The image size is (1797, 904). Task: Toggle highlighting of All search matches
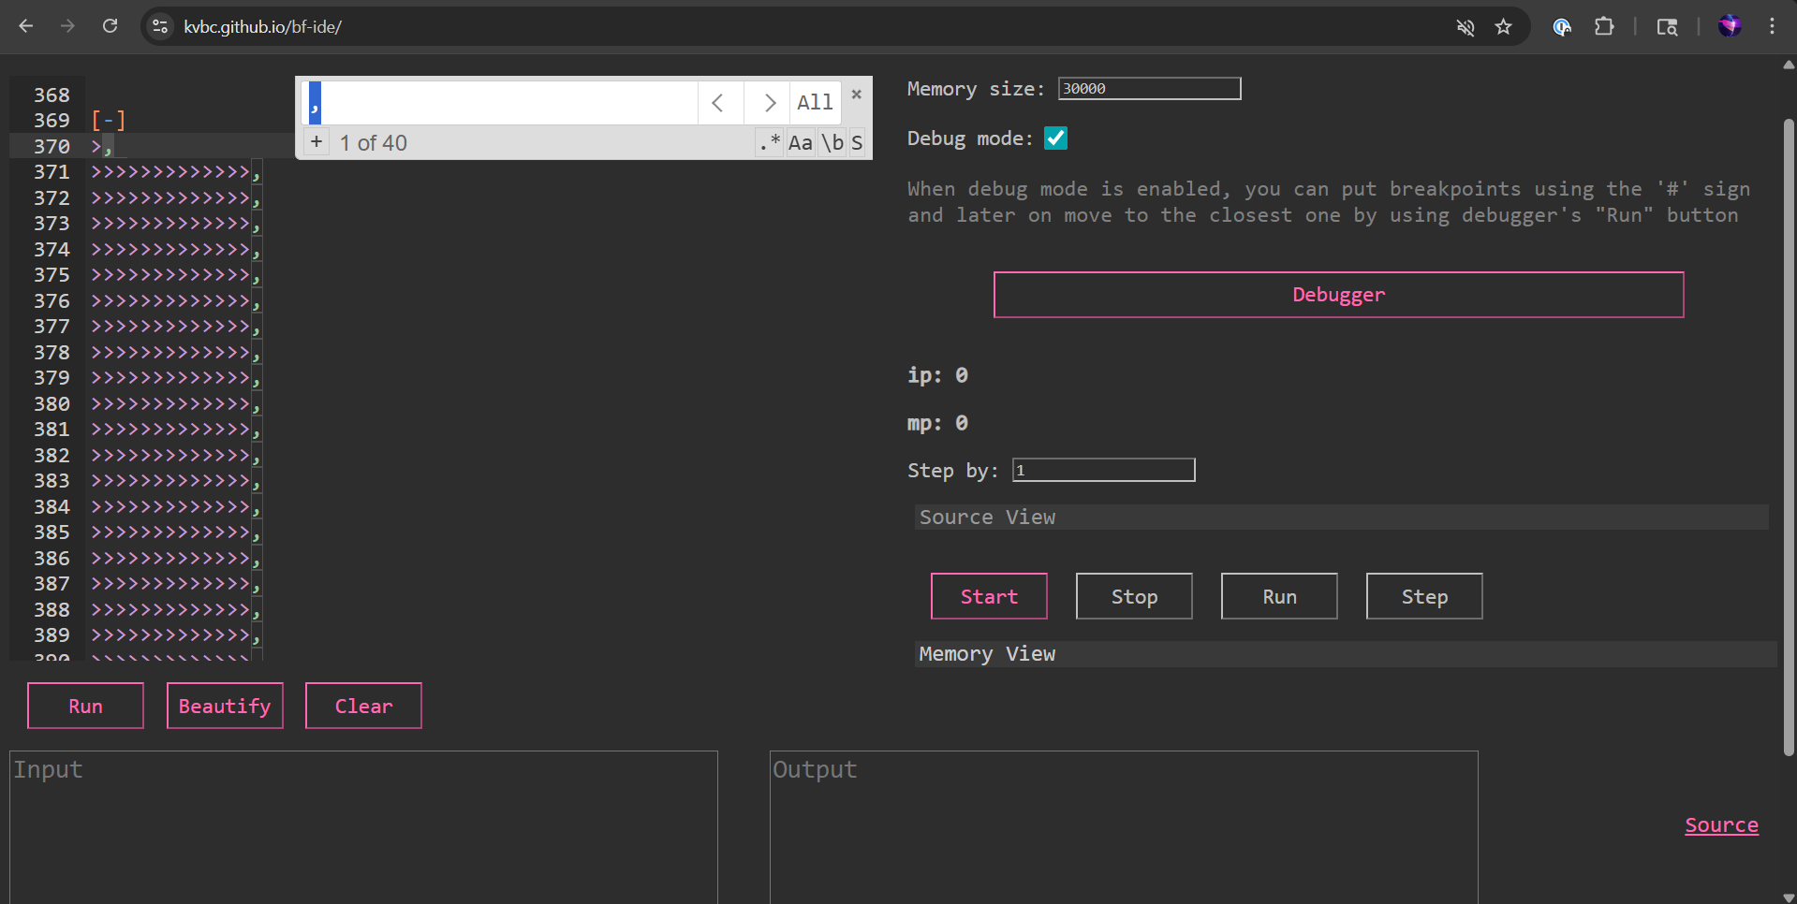coord(814,102)
